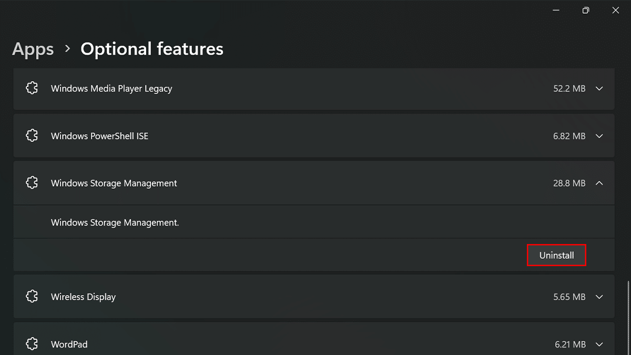This screenshot has width=631, height=355.
Task: Restore down the Settings window
Action: coord(586,10)
